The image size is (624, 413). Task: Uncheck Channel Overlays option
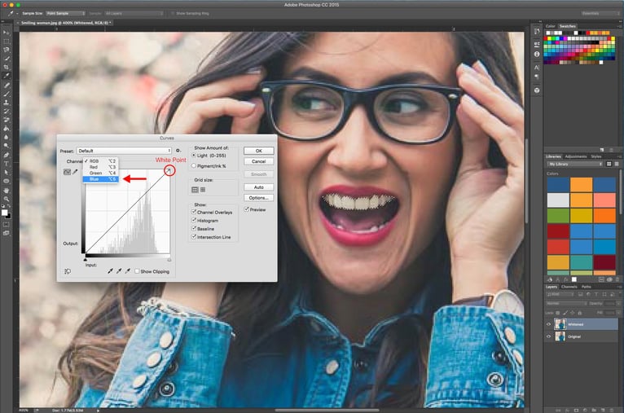click(194, 212)
